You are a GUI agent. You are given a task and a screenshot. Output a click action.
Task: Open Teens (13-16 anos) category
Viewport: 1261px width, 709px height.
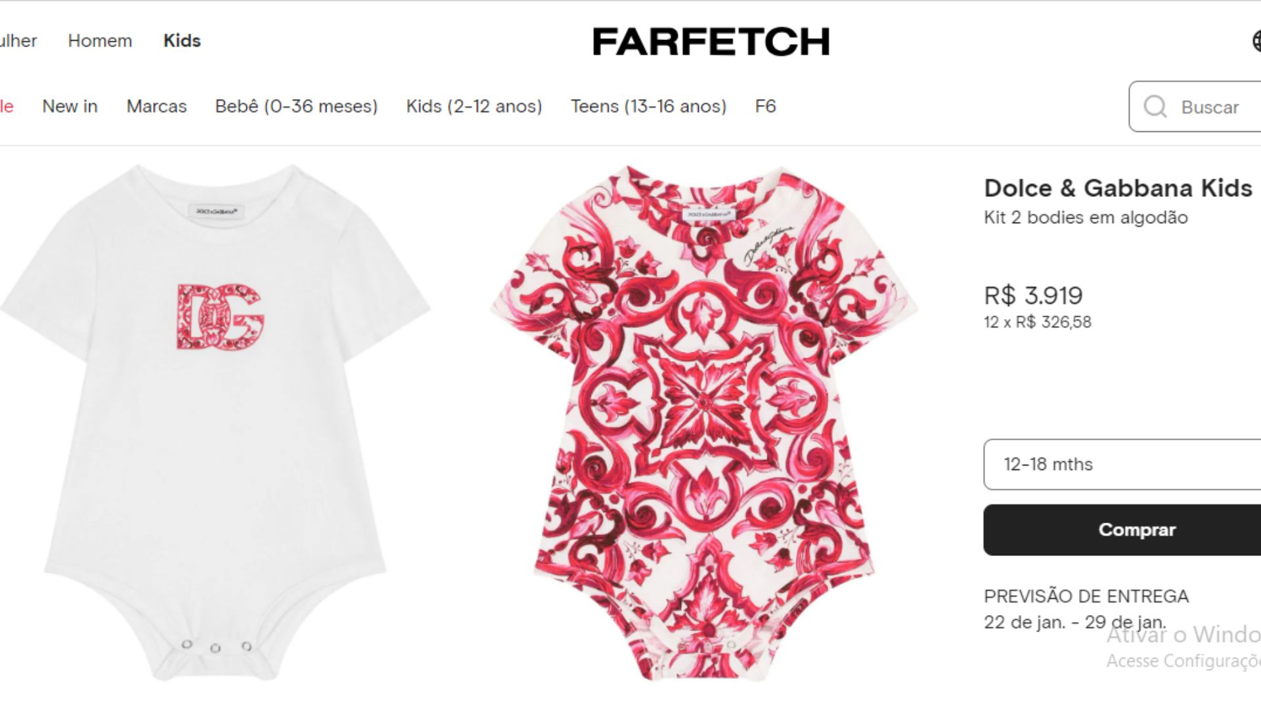click(648, 106)
